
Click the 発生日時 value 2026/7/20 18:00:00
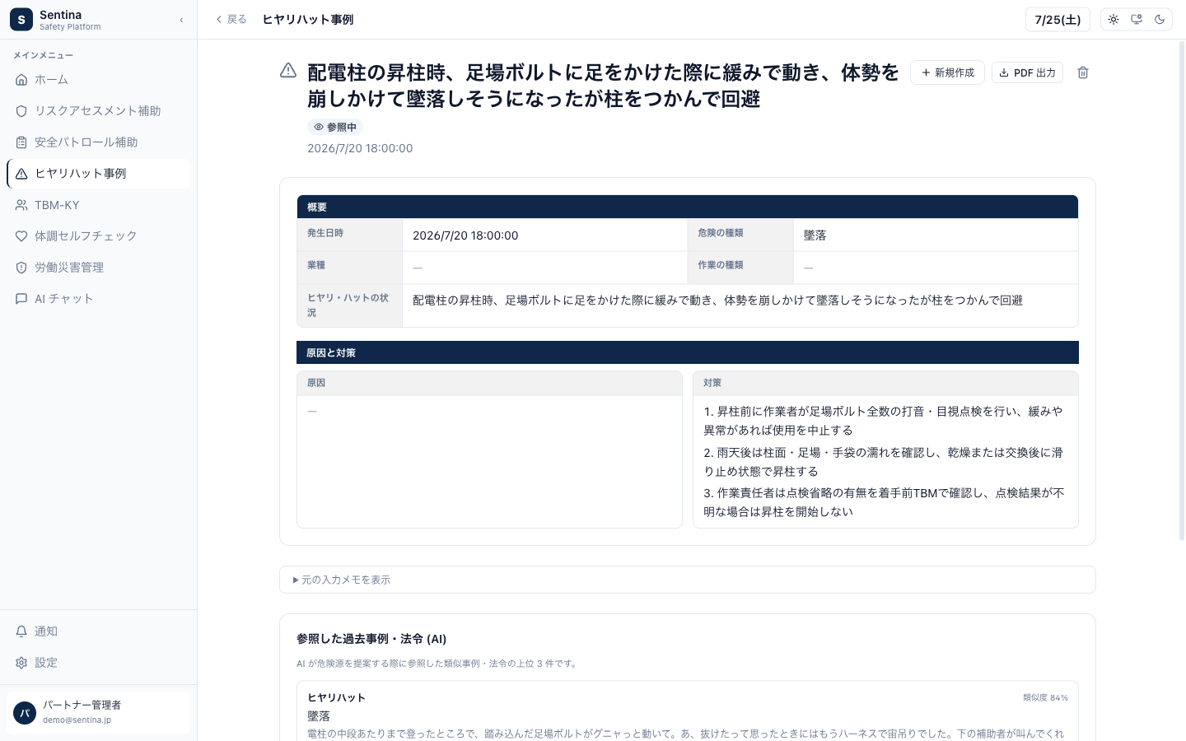click(465, 235)
